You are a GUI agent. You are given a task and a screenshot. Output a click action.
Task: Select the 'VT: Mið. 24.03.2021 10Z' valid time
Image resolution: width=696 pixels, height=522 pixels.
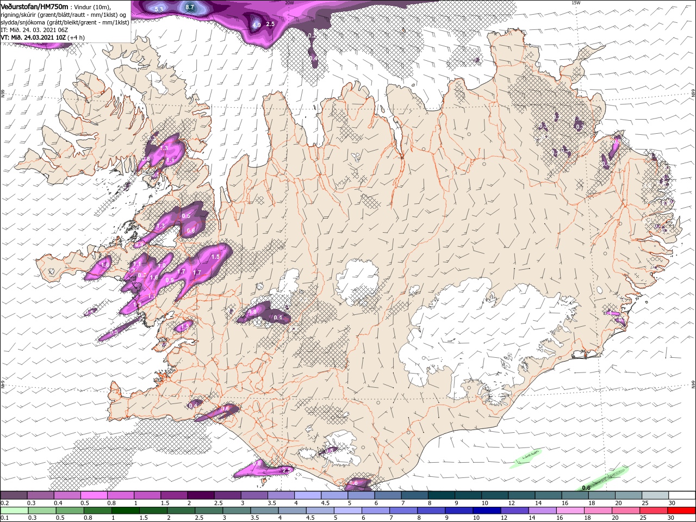pyautogui.click(x=33, y=38)
